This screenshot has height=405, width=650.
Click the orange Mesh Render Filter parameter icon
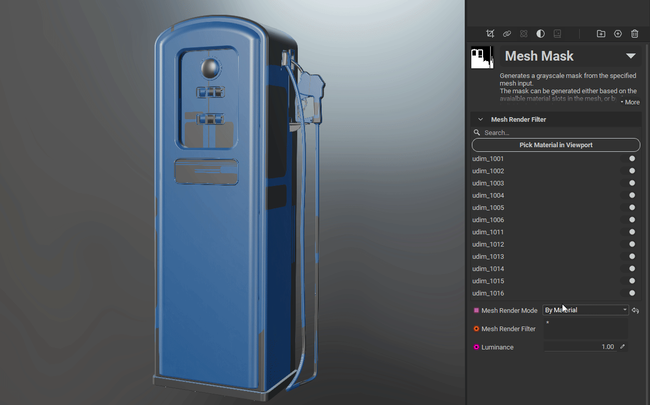click(476, 329)
